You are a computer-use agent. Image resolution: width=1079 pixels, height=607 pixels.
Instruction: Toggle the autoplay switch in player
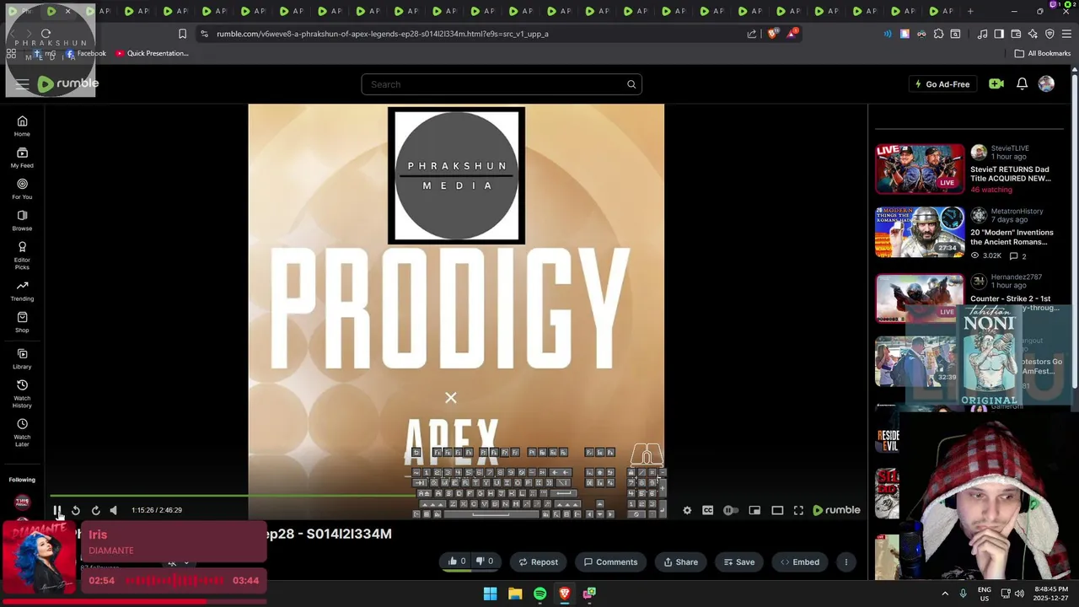click(x=730, y=510)
